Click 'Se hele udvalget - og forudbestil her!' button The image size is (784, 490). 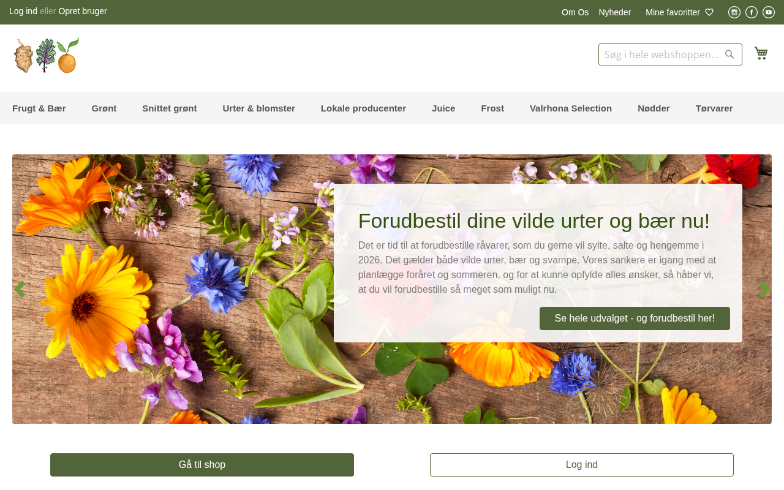coord(635,318)
